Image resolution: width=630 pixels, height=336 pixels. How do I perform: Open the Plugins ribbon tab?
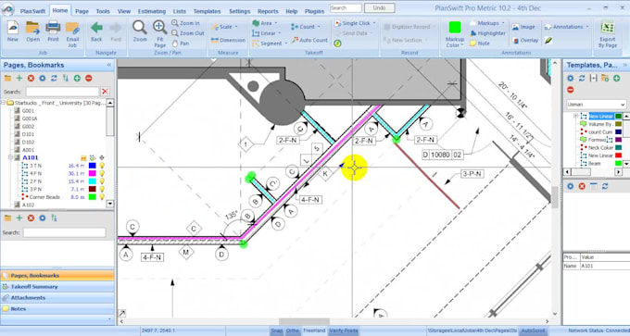[x=314, y=11]
